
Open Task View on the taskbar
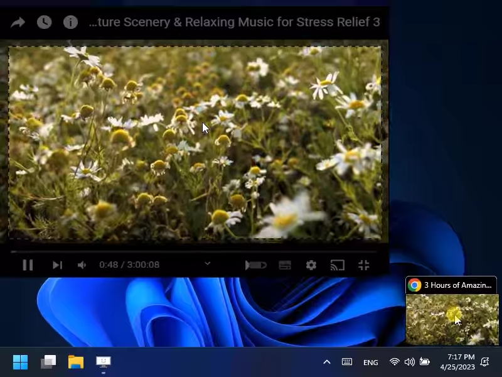click(x=48, y=363)
